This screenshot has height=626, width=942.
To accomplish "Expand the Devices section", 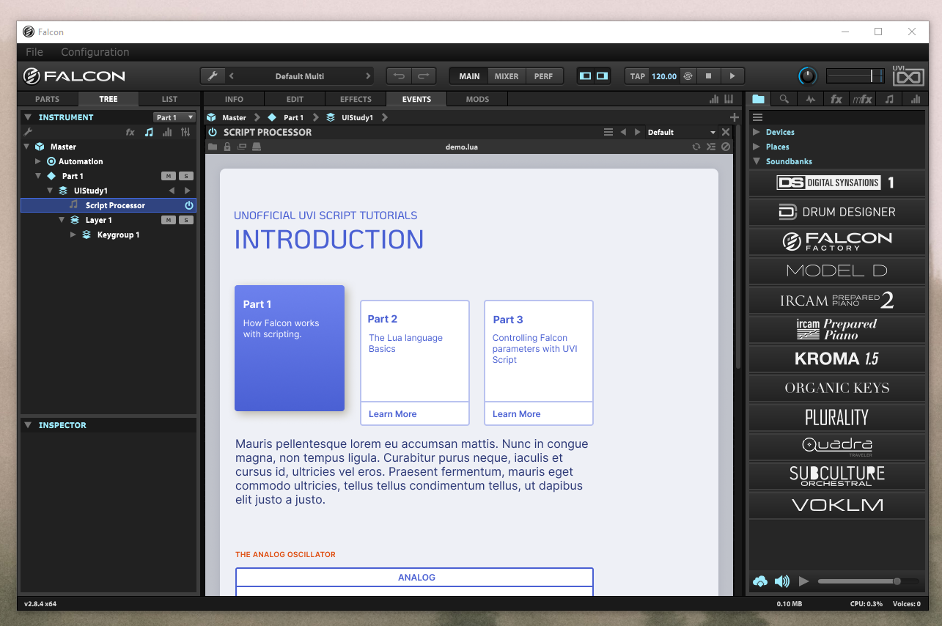I will [x=757, y=132].
